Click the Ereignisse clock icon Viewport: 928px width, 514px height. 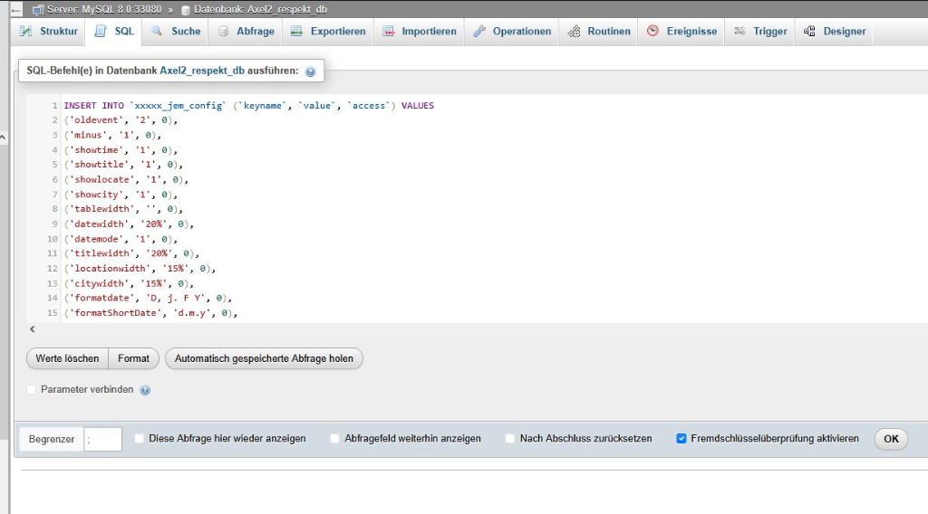pos(652,32)
